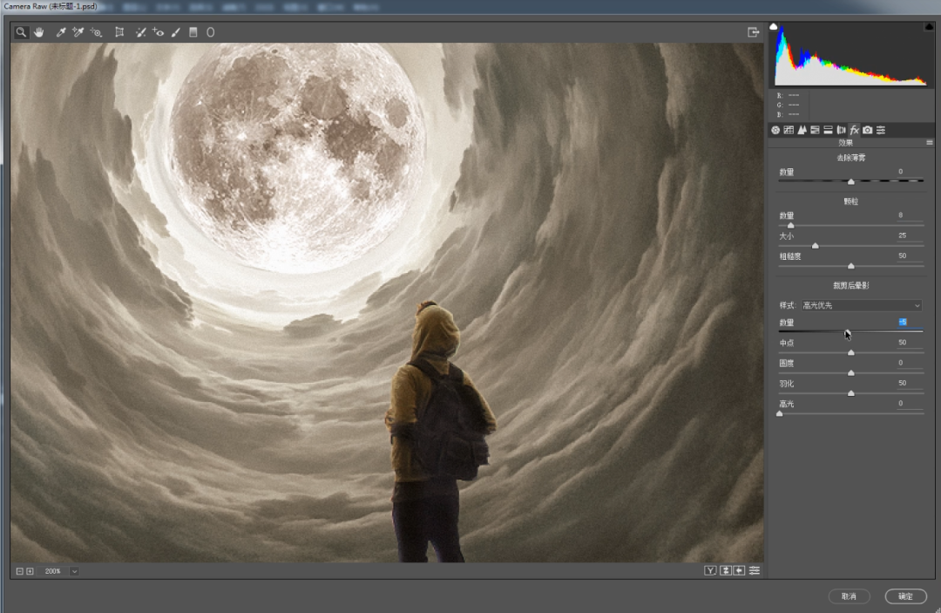Toggle the shadow clipping warning in histogram
941x613 pixels.
click(x=774, y=27)
